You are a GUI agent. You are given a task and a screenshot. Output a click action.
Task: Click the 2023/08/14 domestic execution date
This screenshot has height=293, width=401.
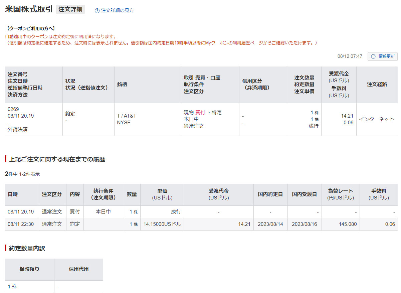click(x=270, y=224)
